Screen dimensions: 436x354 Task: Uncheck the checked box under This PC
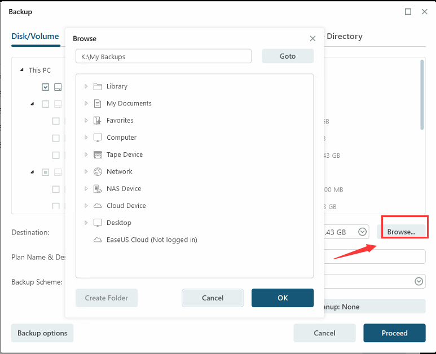(45, 87)
